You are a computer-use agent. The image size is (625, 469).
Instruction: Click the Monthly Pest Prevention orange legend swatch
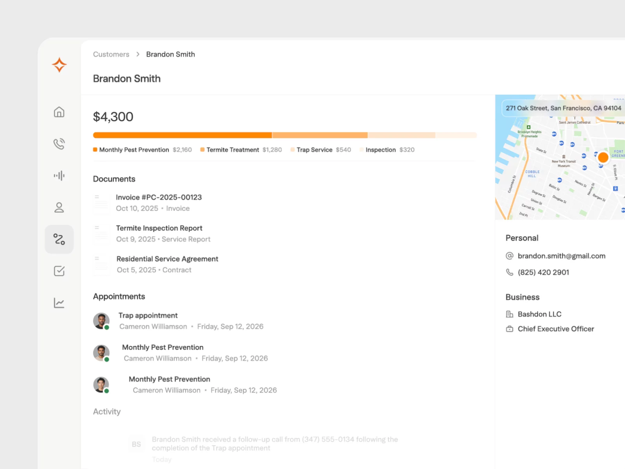coord(95,150)
